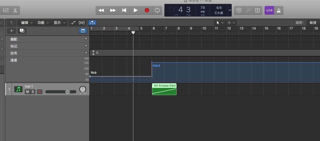Click the 70.0 tempo value label
This screenshot has width=320, height=141.
[93, 73]
